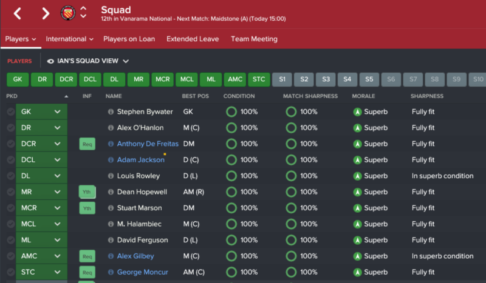This screenshot has width=486, height=283.
Task: Open info icon next to Stephen Bywater
Action: [x=111, y=112]
